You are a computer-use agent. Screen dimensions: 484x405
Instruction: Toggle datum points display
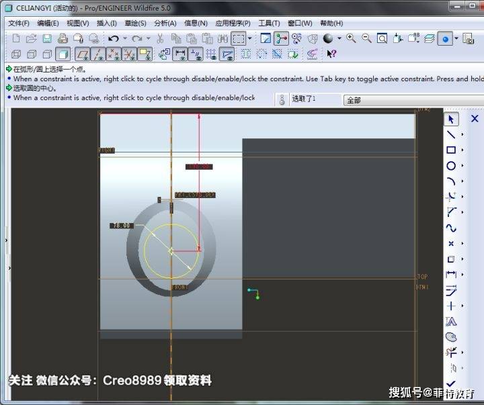click(x=114, y=54)
